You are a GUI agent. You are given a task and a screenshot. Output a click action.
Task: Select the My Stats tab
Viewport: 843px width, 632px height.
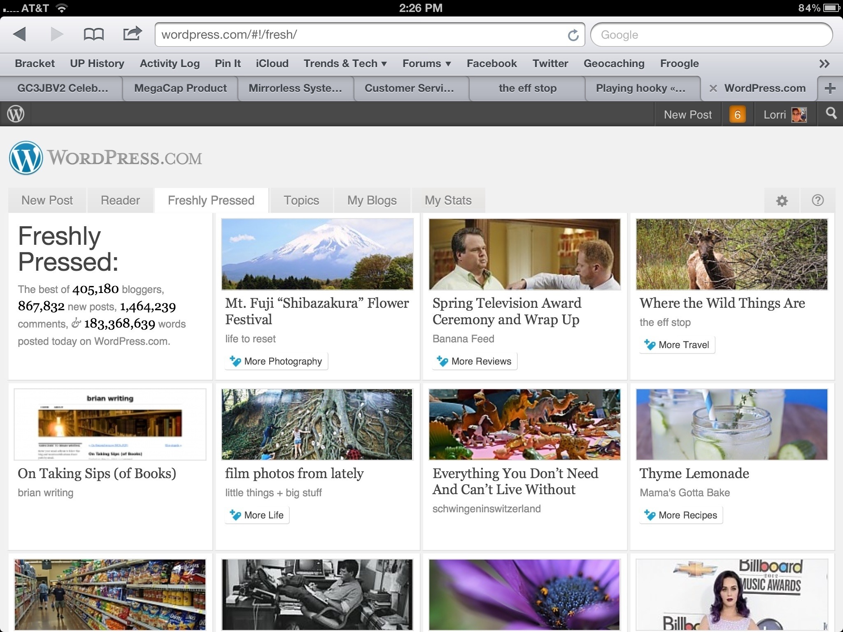pos(448,200)
